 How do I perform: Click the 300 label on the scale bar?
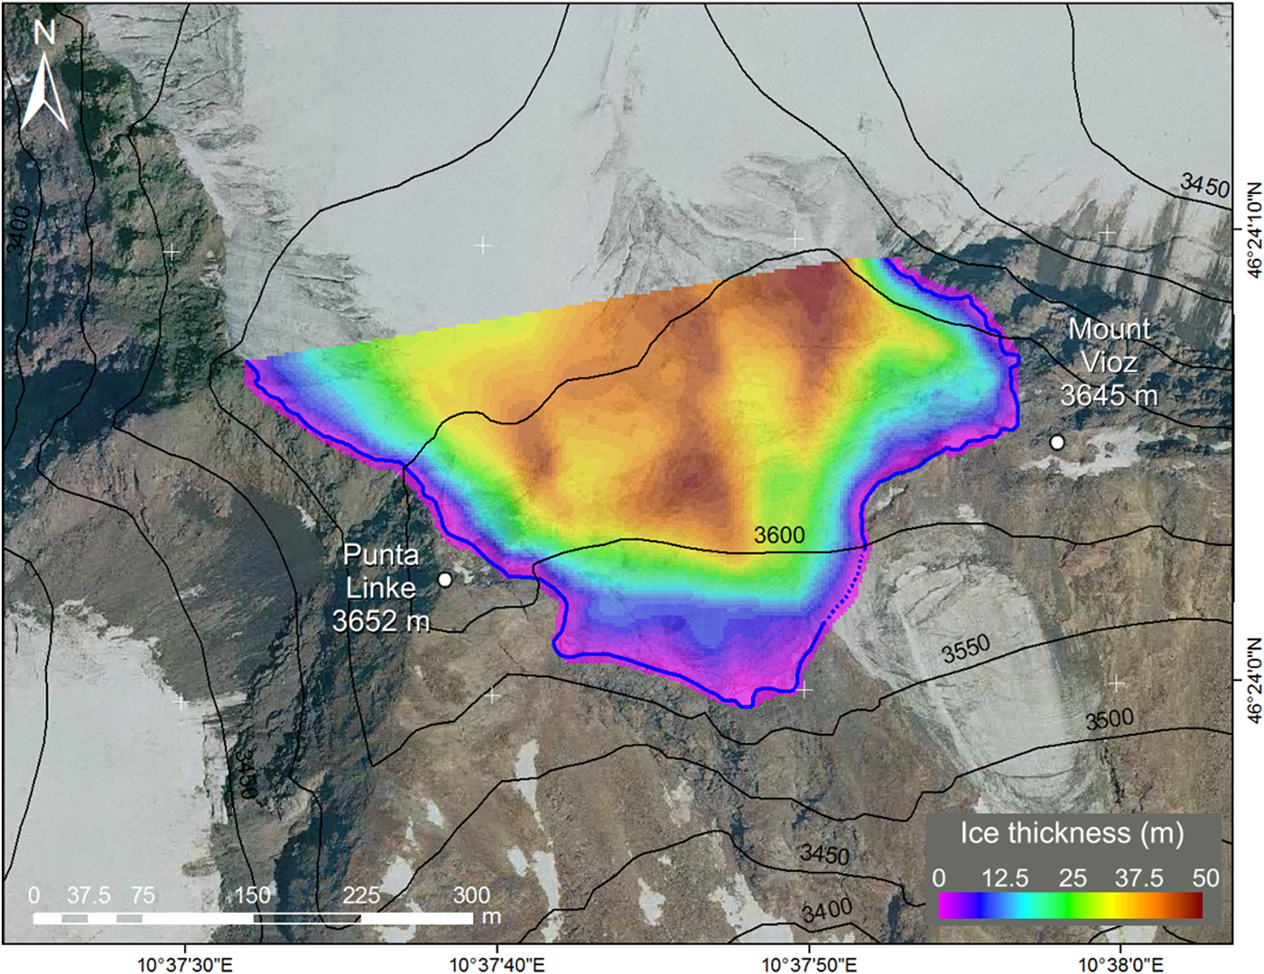click(471, 895)
